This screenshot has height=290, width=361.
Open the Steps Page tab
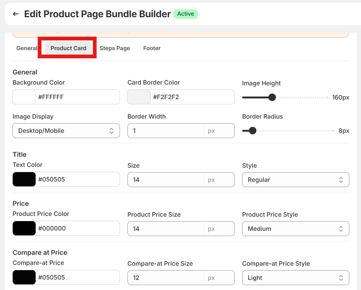coord(115,48)
